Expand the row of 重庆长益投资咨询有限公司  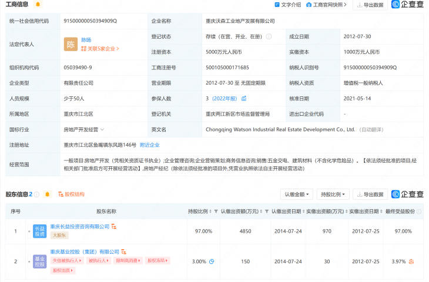[x=29, y=231]
